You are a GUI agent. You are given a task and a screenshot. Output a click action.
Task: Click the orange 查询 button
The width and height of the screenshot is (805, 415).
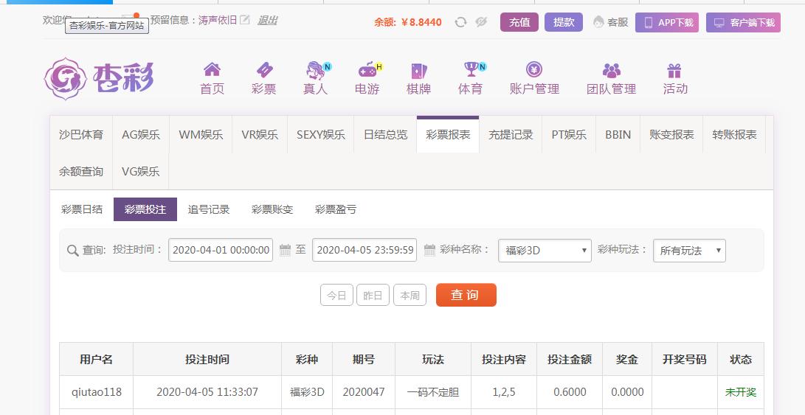pyautogui.click(x=466, y=295)
